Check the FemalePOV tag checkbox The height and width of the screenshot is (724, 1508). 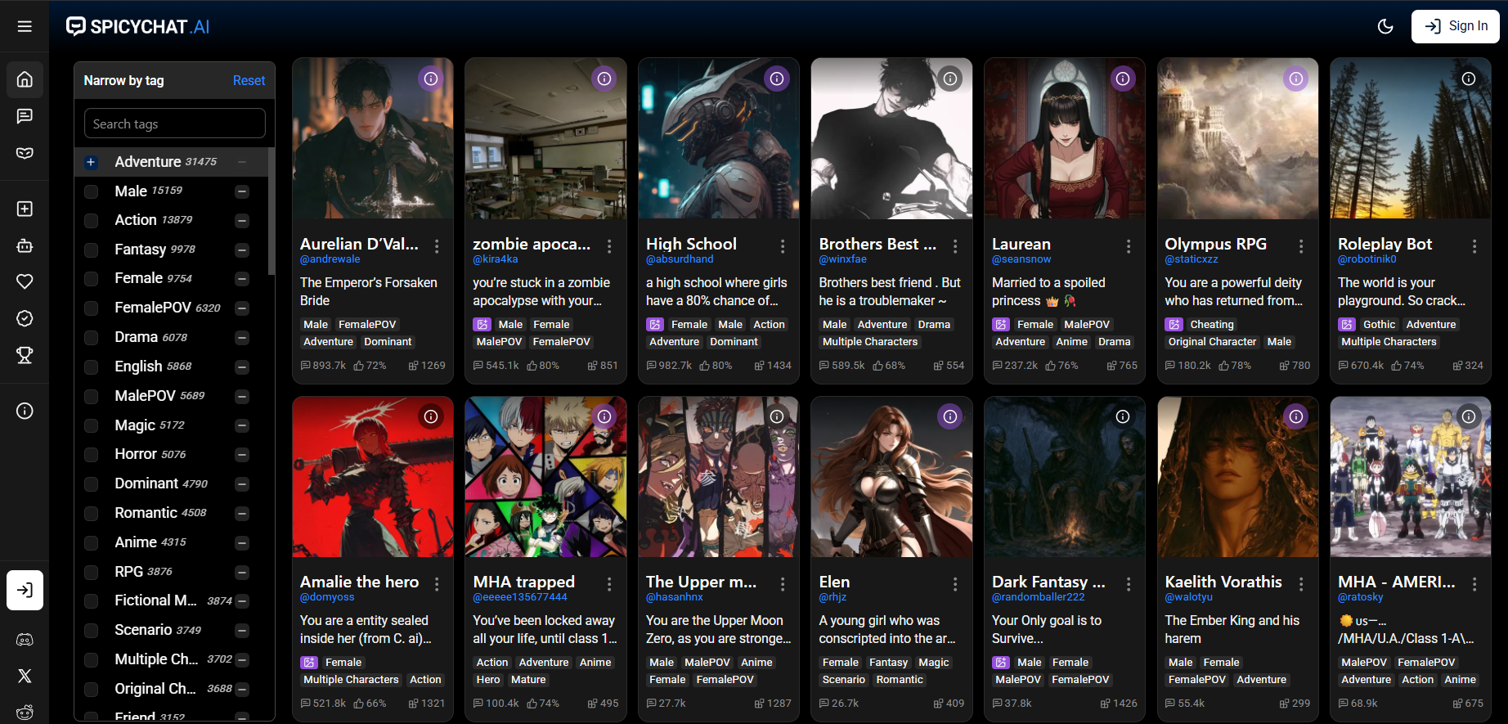click(x=92, y=308)
